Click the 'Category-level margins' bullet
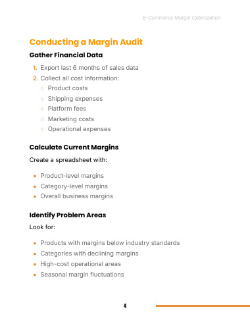The width and height of the screenshot is (250, 324). [x=74, y=186]
